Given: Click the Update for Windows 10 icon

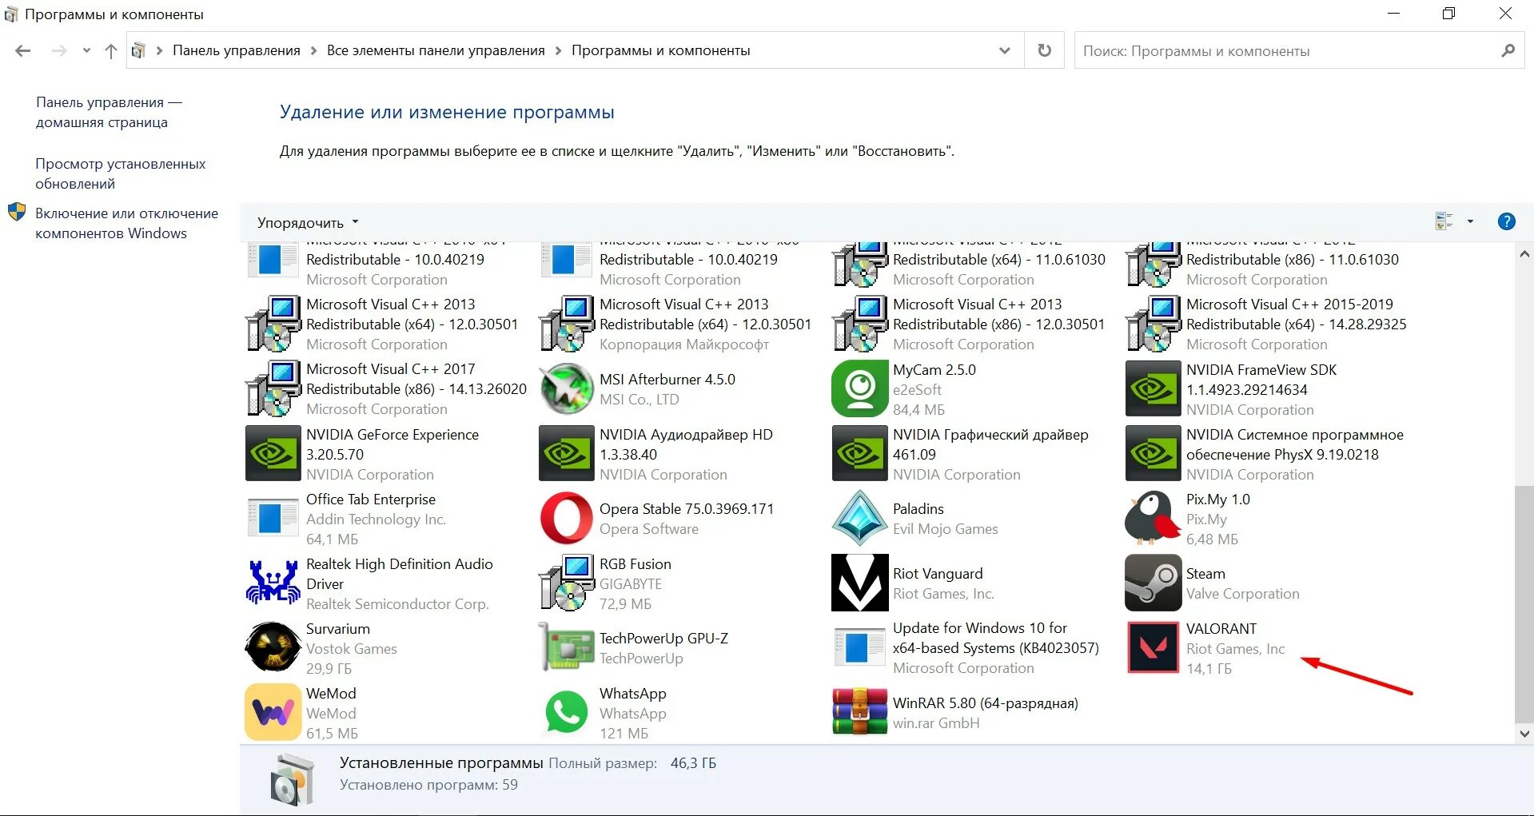Looking at the screenshot, I should pos(859,647).
